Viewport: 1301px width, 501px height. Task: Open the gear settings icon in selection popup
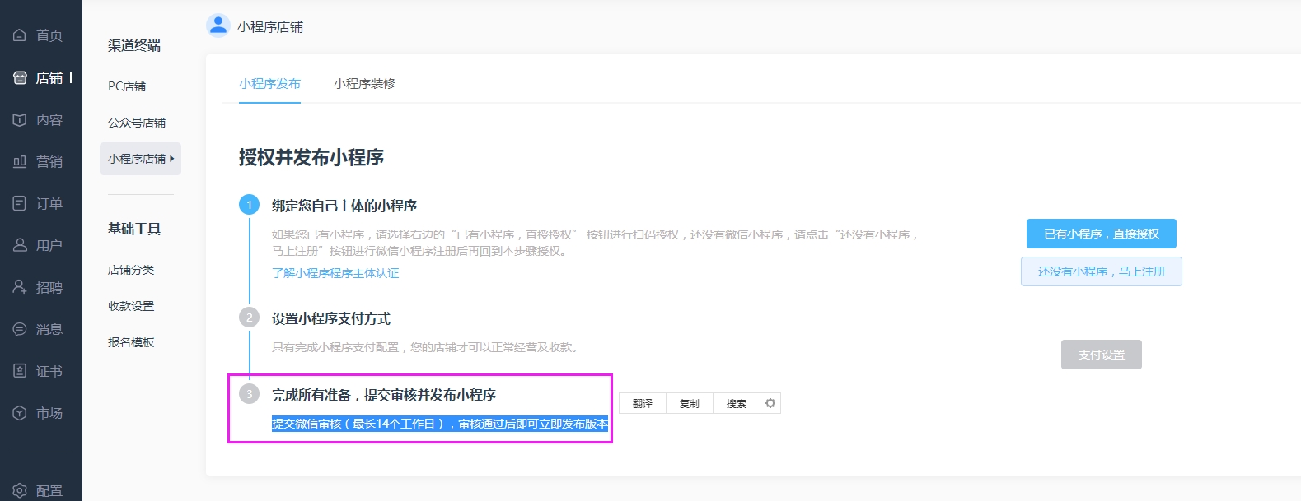click(x=770, y=403)
